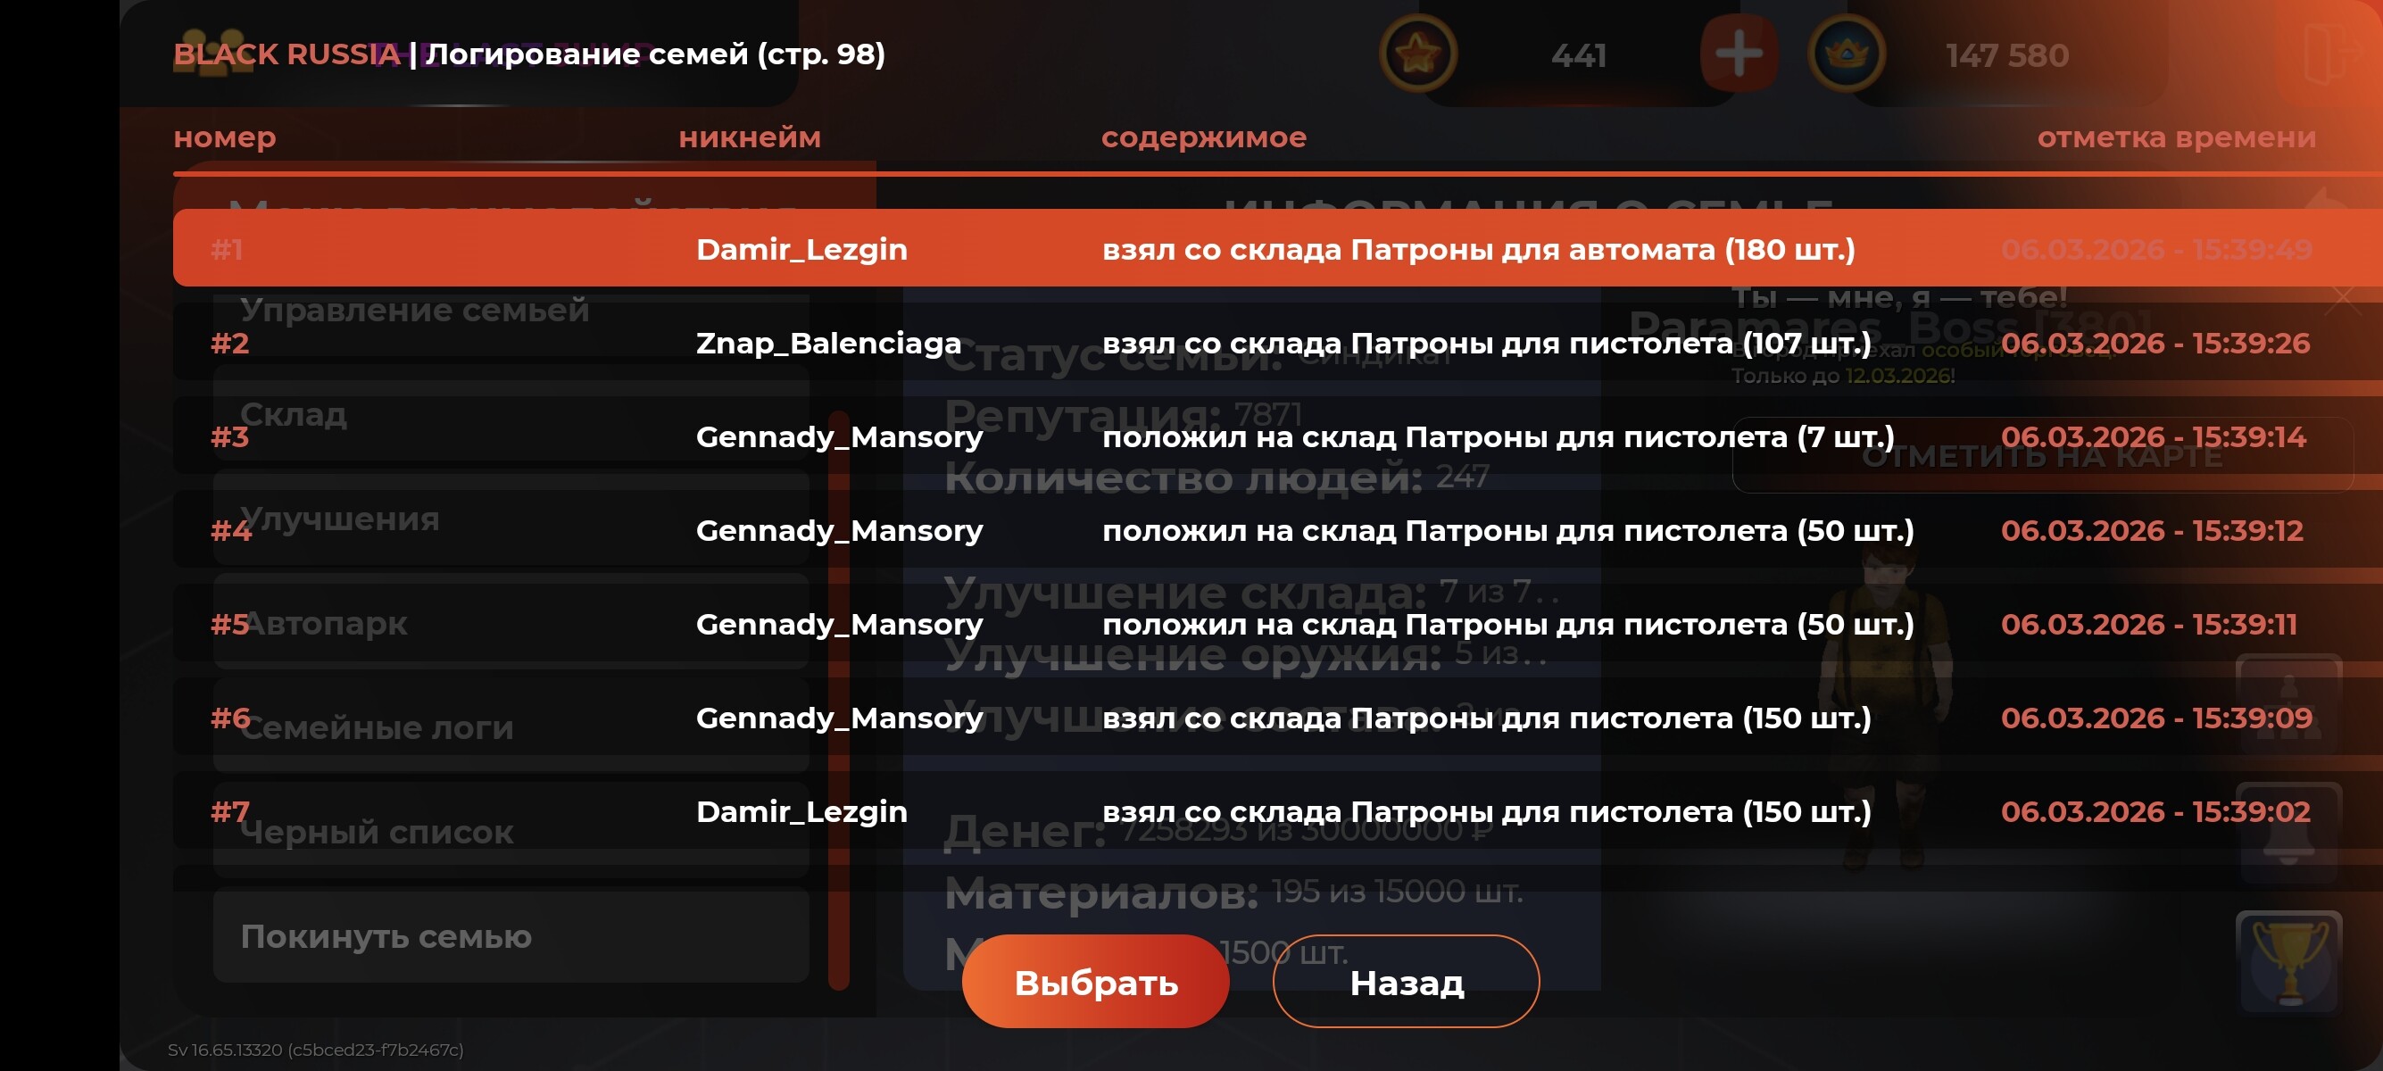This screenshot has width=2383, height=1071.
Task: Click the отметка времени column header
Action: tap(2177, 137)
